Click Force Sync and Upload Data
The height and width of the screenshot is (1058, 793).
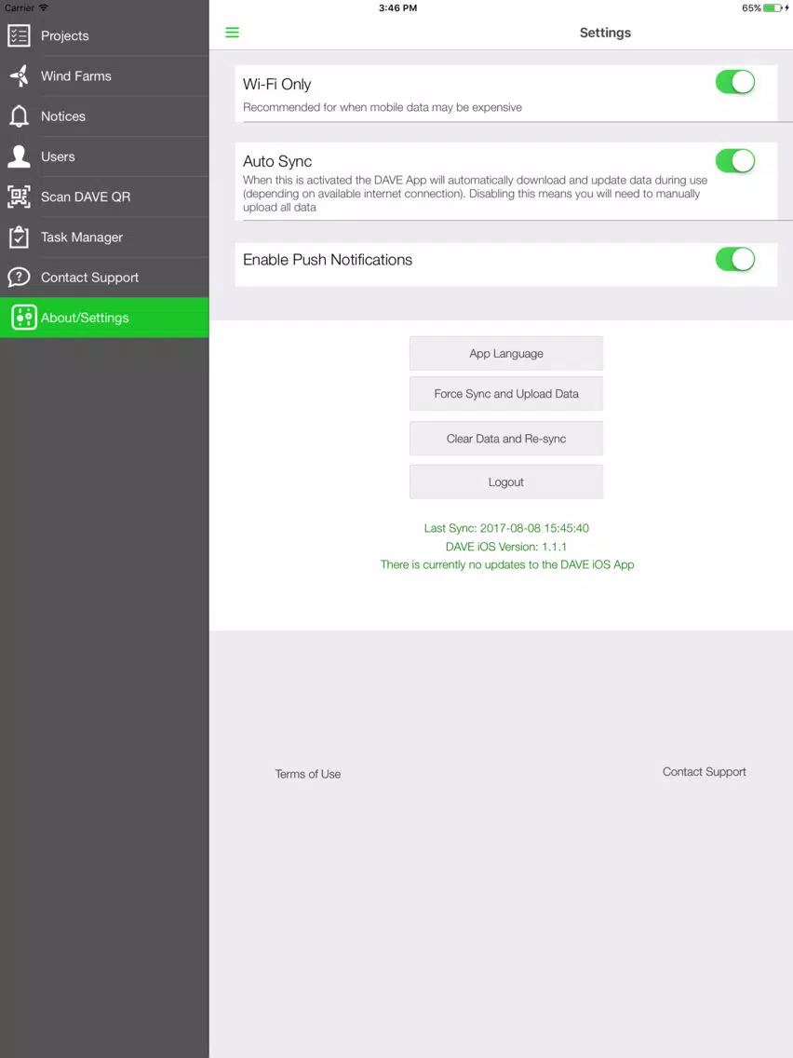(505, 393)
